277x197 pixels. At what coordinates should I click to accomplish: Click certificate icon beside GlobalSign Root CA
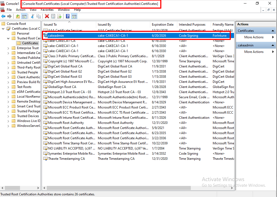coord(45,87)
